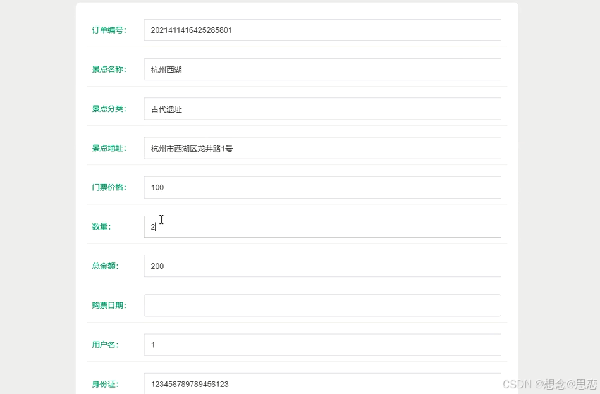Click the 购票日期 label
This screenshot has height=394, width=600.
[109, 305]
